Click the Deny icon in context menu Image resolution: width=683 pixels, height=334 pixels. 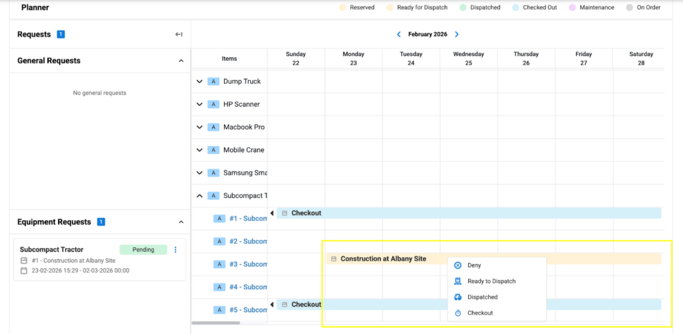[458, 265]
